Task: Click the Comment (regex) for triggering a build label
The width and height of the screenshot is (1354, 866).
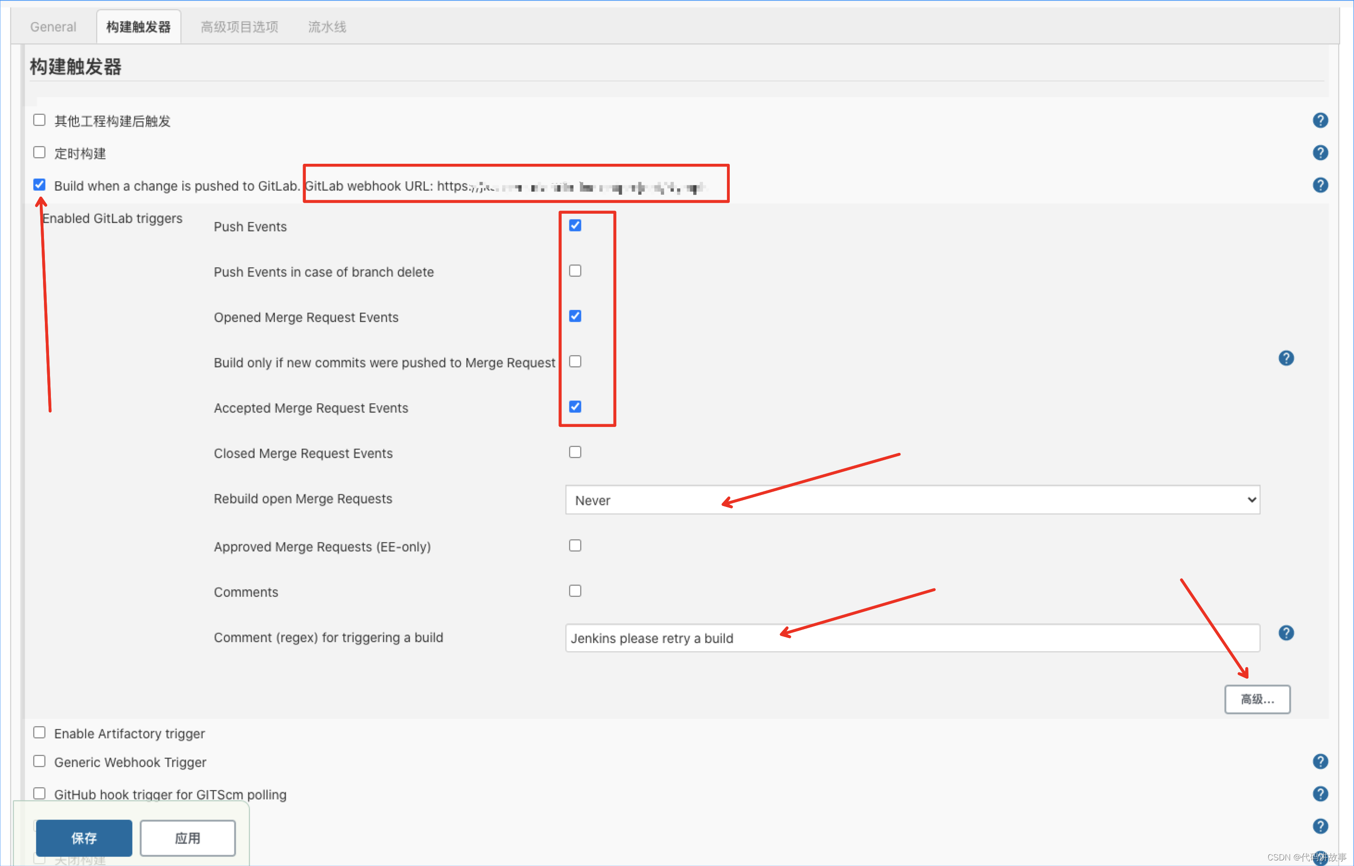Action: (x=329, y=637)
